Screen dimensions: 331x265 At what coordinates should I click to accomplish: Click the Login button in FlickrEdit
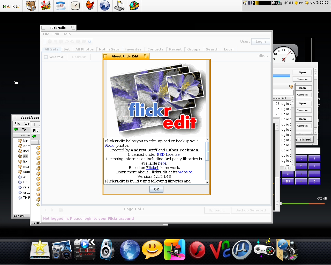pyautogui.click(x=261, y=41)
